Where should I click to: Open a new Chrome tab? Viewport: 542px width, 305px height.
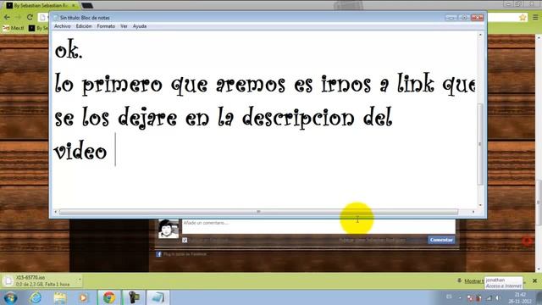[x=87, y=6]
